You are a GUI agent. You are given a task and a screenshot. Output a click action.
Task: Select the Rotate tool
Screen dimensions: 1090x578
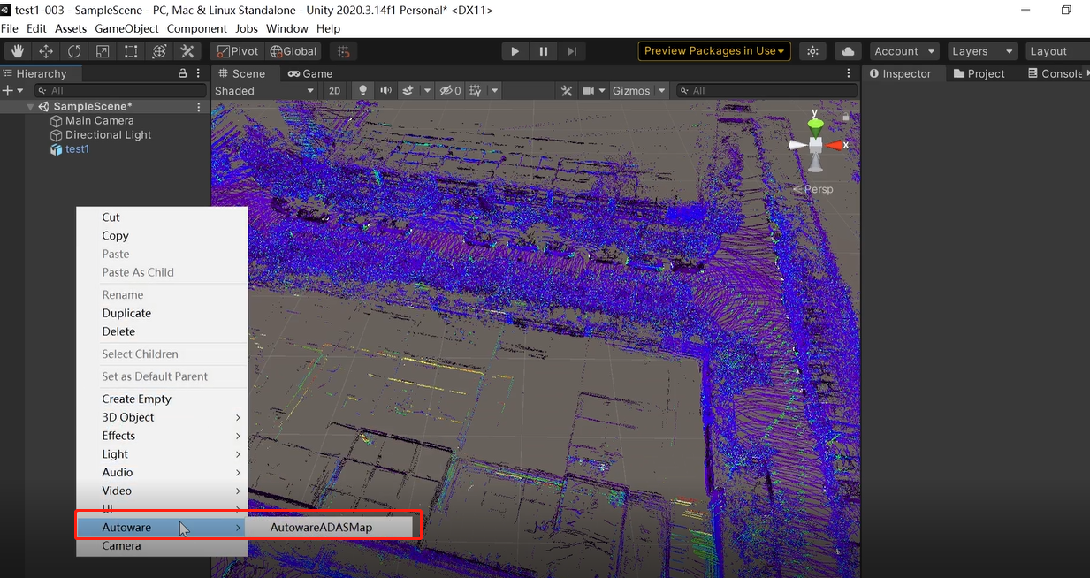pyautogui.click(x=74, y=51)
